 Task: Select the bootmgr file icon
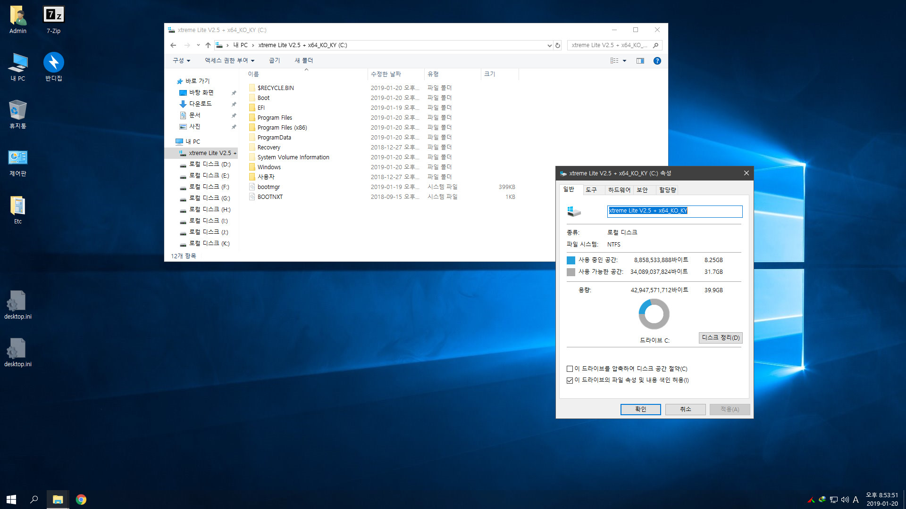point(252,187)
